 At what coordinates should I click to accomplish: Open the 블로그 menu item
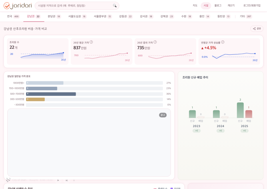pos(218,5)
